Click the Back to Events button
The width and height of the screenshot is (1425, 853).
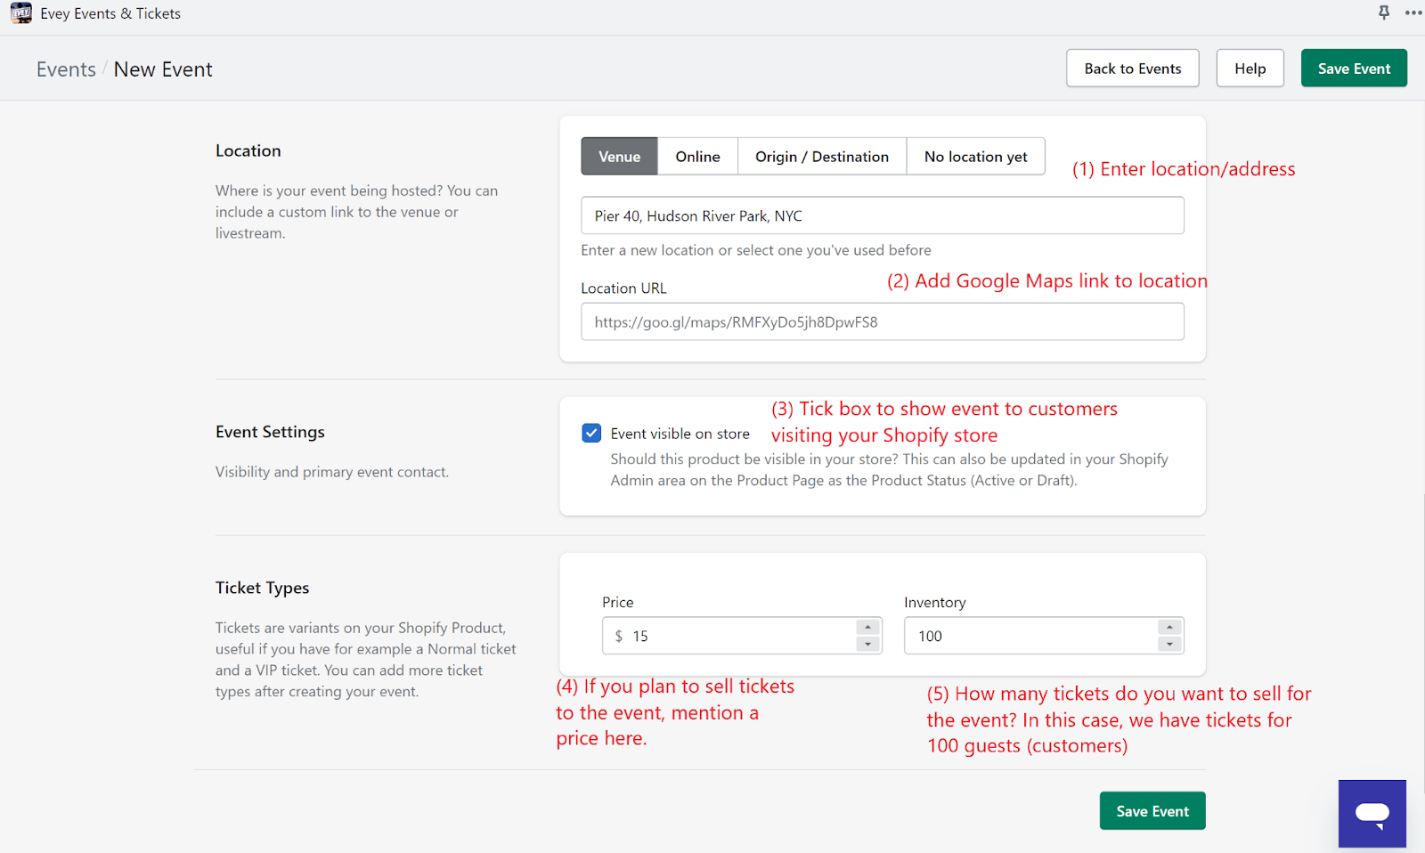1132,69
